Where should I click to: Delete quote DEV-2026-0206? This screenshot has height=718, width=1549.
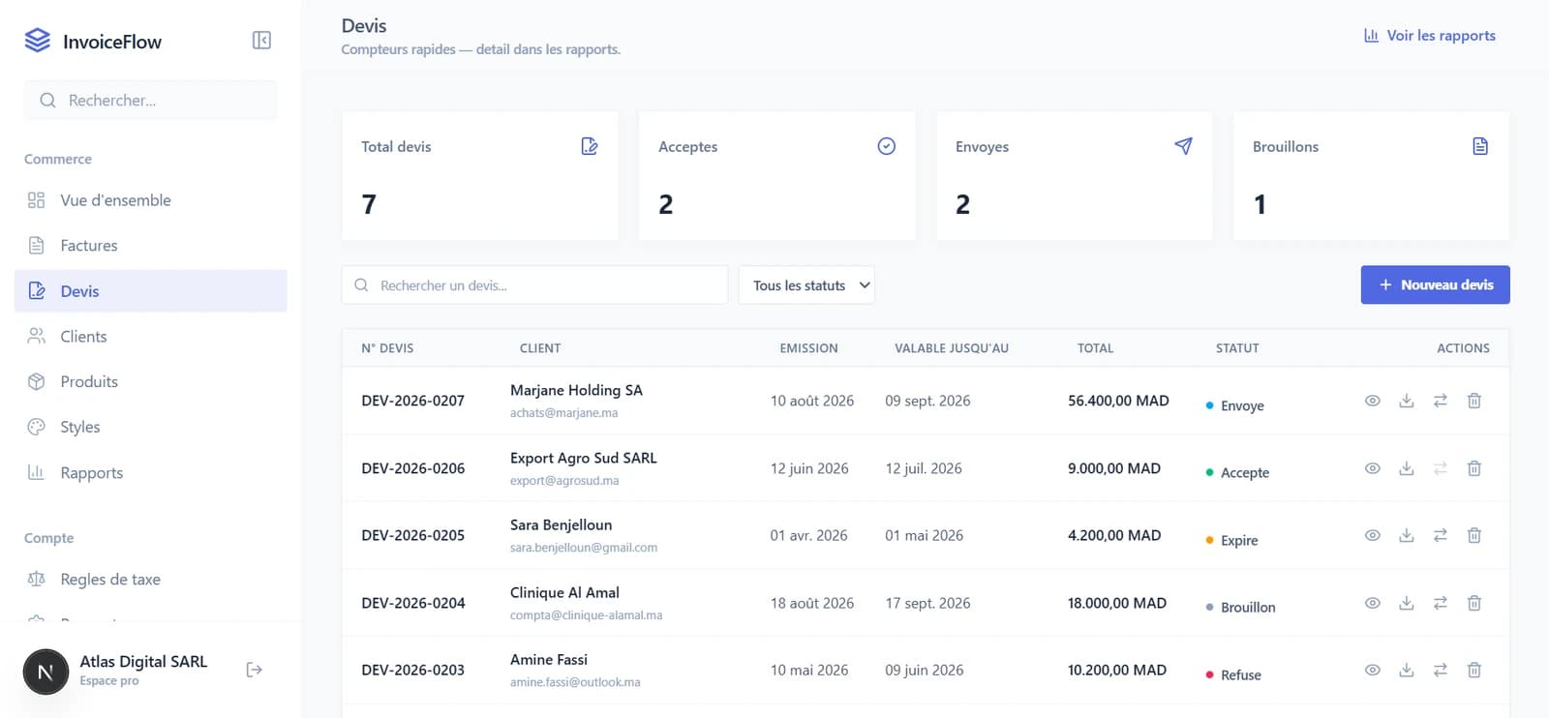tap(1474, 468)
